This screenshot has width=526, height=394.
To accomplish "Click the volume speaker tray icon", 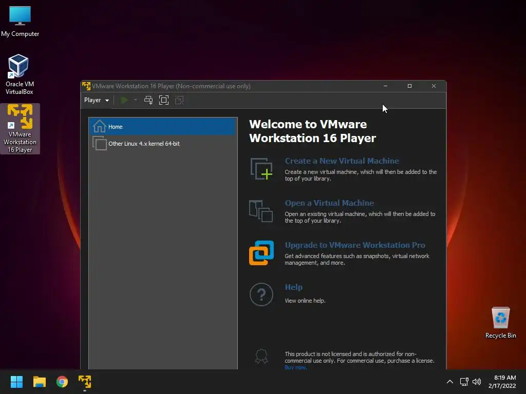I will pyautogui.click(x=477, y=382).
